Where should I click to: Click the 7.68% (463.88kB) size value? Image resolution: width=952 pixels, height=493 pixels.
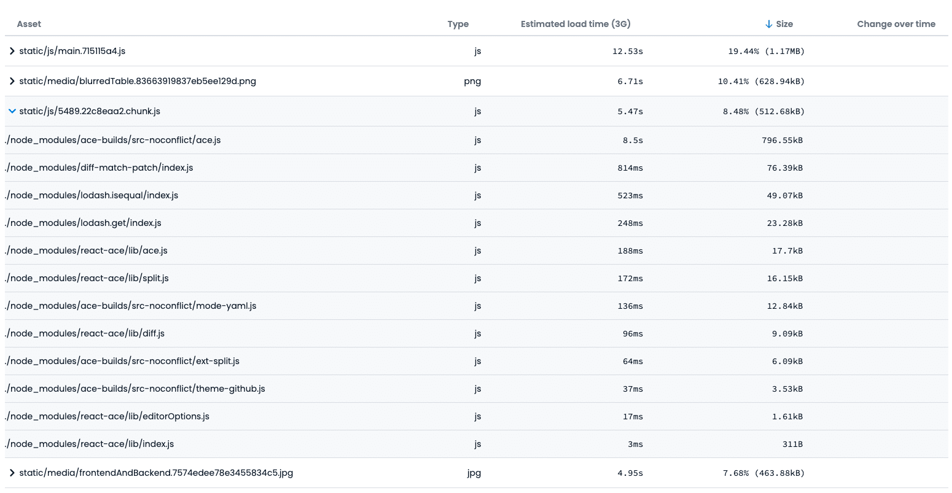(763, 473)
